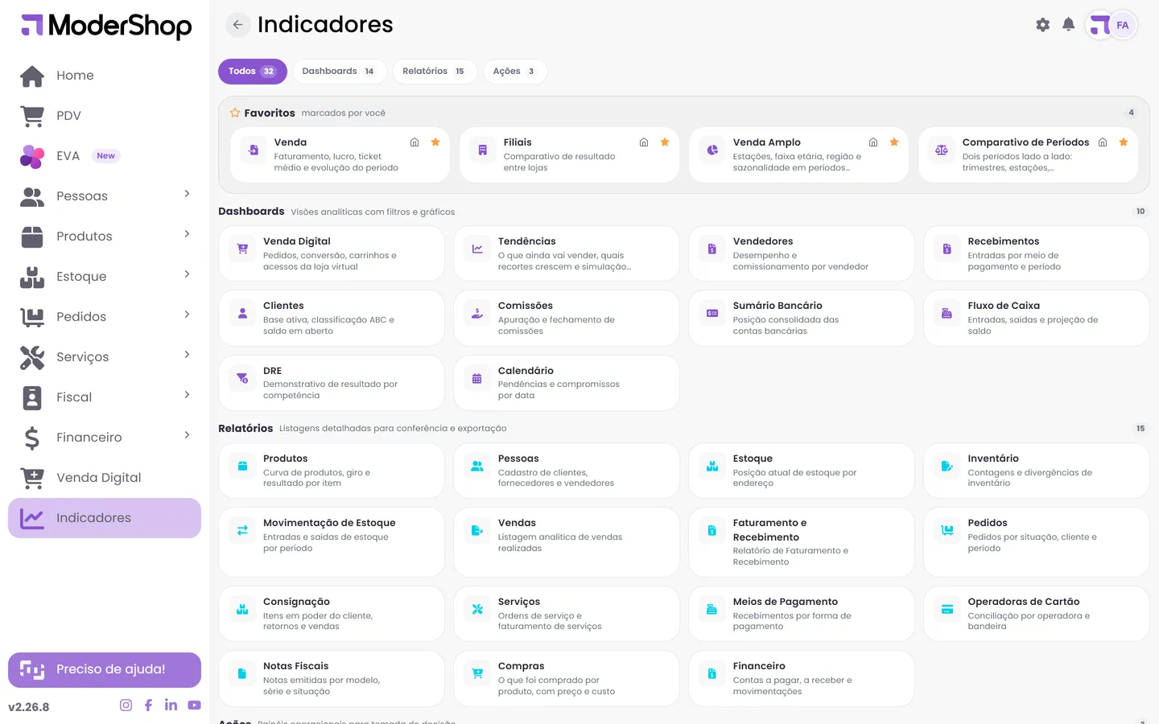Open the Clientes dashboard card
The image size is (1159, 724).
pos(332,318)
